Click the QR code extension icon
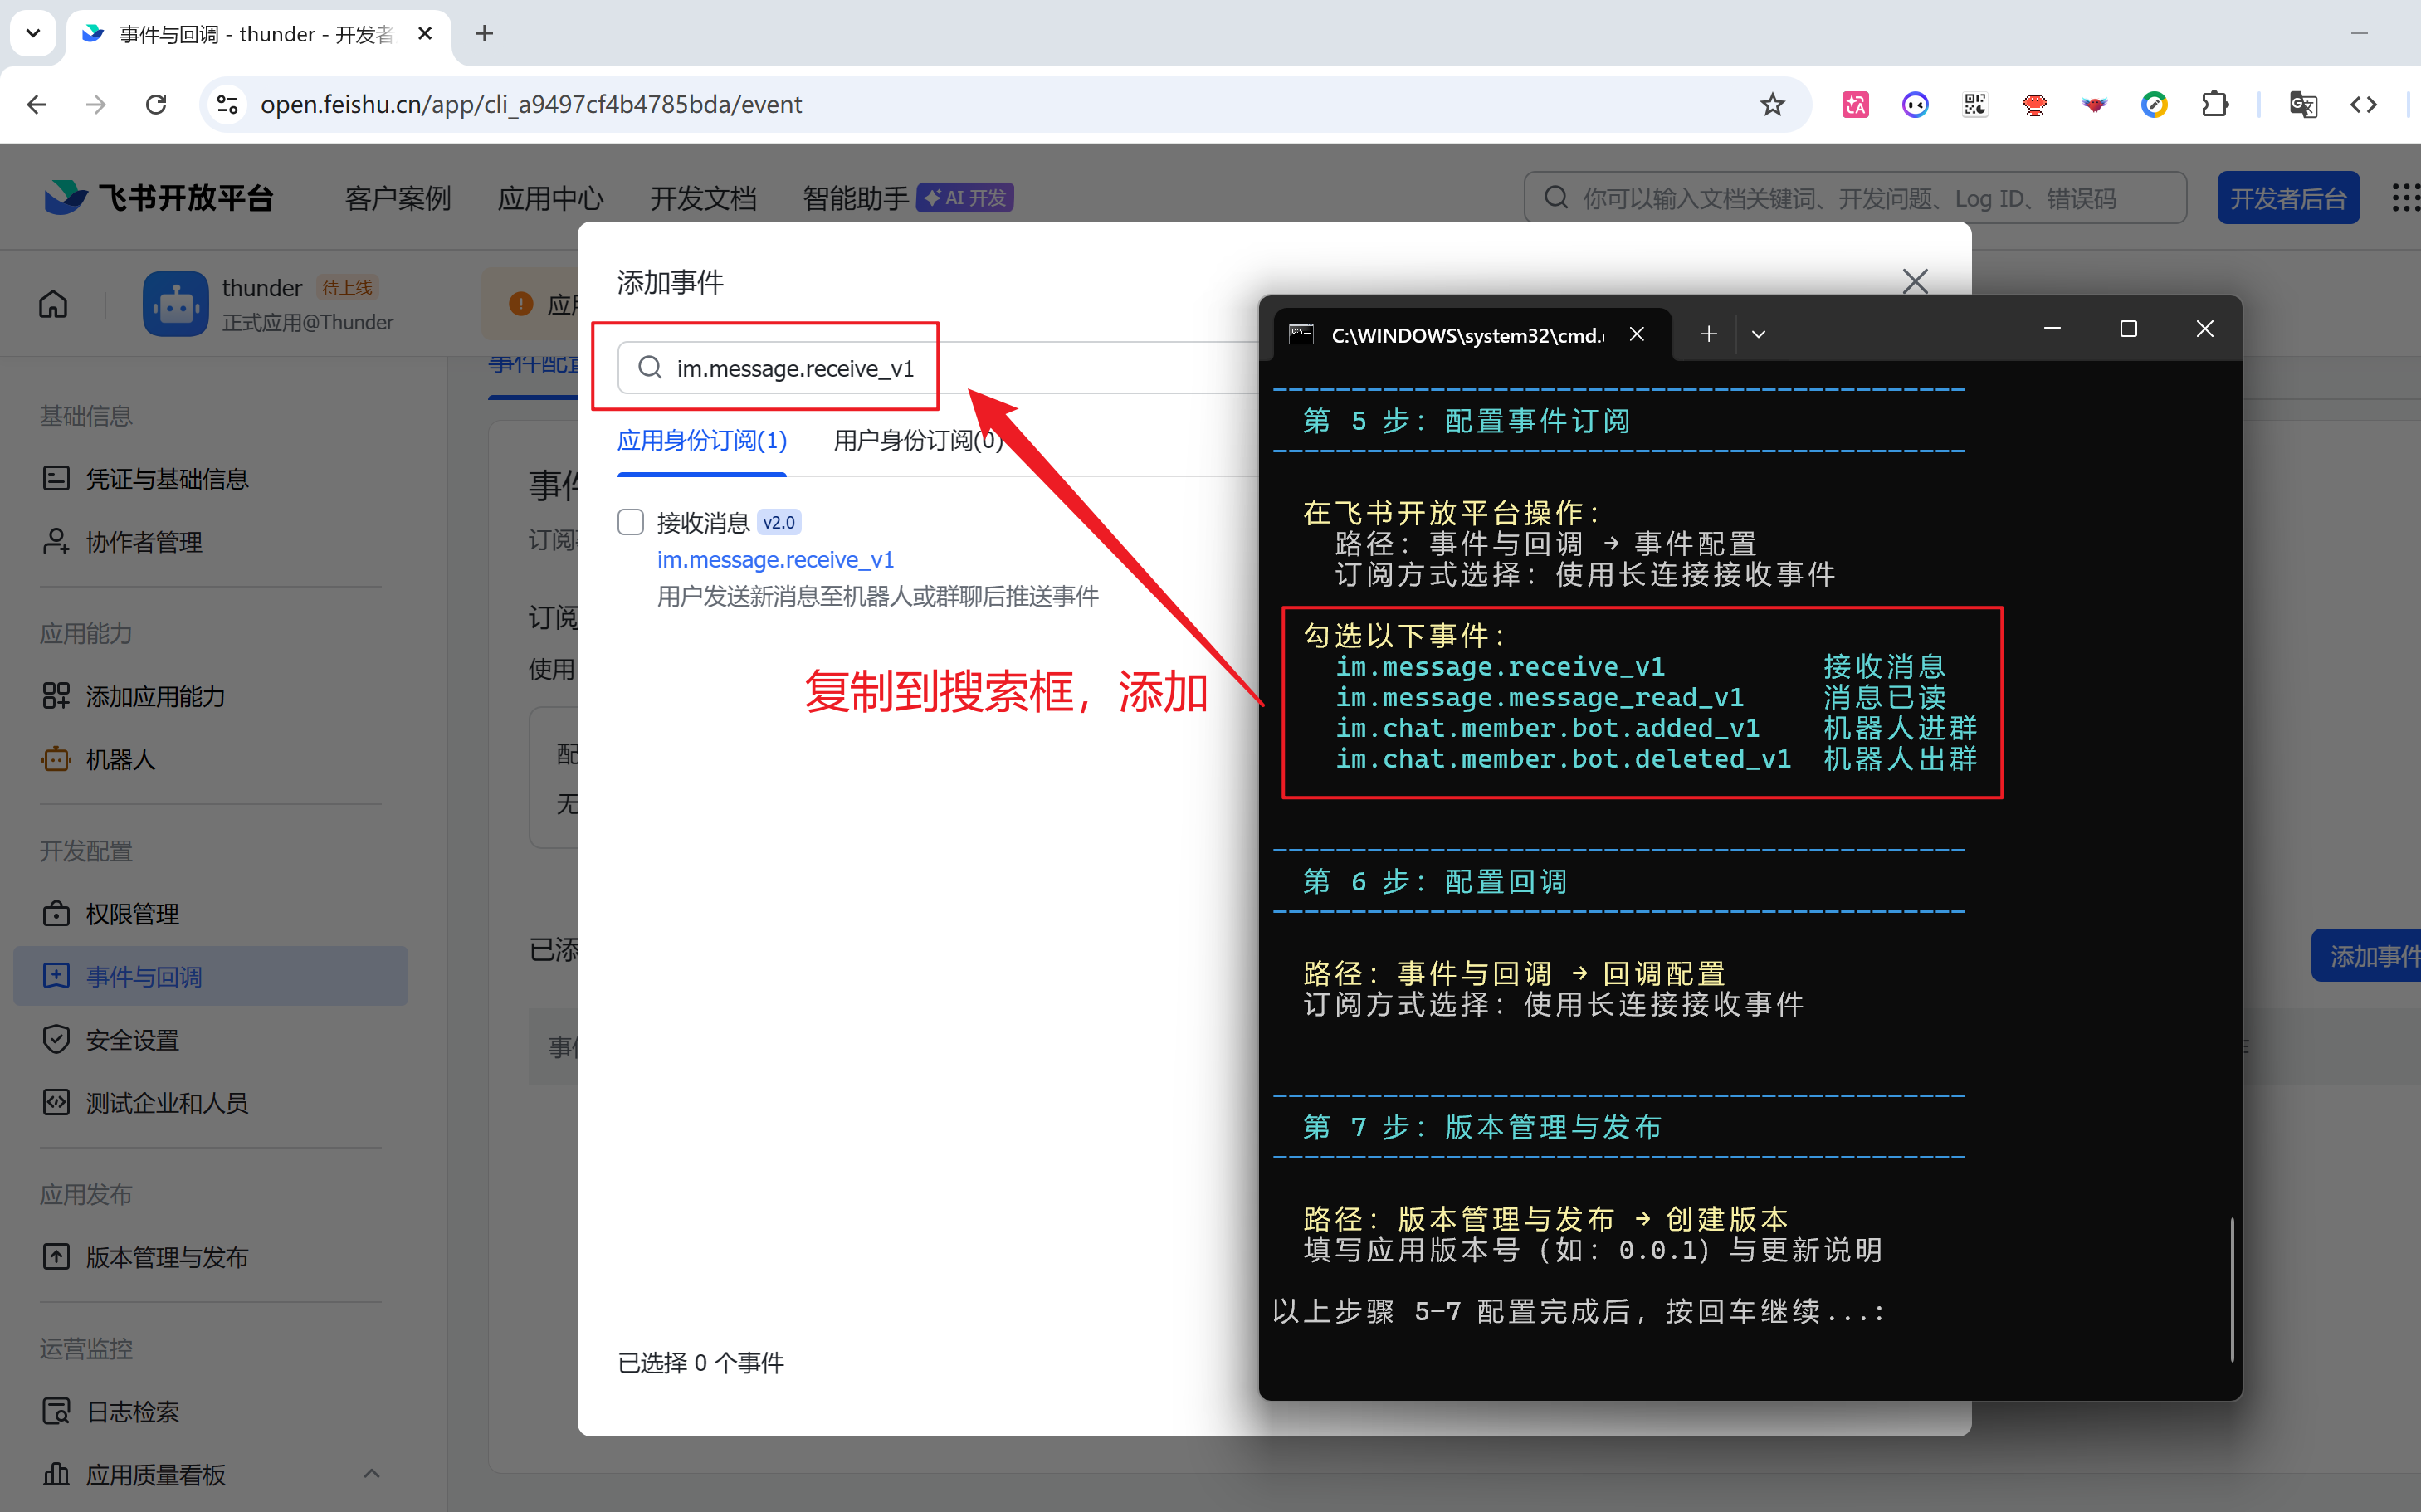The width and height of the screenshot is (2421, 1512). coord(1975,104)
